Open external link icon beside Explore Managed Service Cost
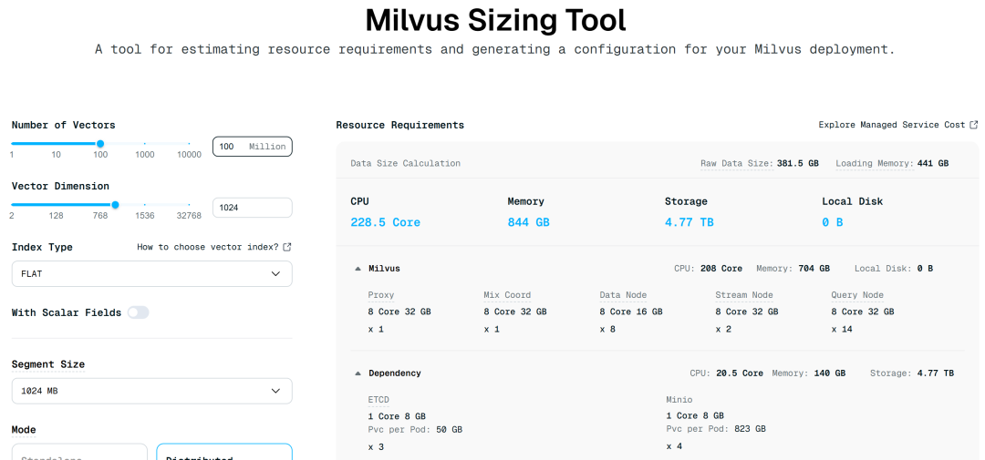 (974, 125)
